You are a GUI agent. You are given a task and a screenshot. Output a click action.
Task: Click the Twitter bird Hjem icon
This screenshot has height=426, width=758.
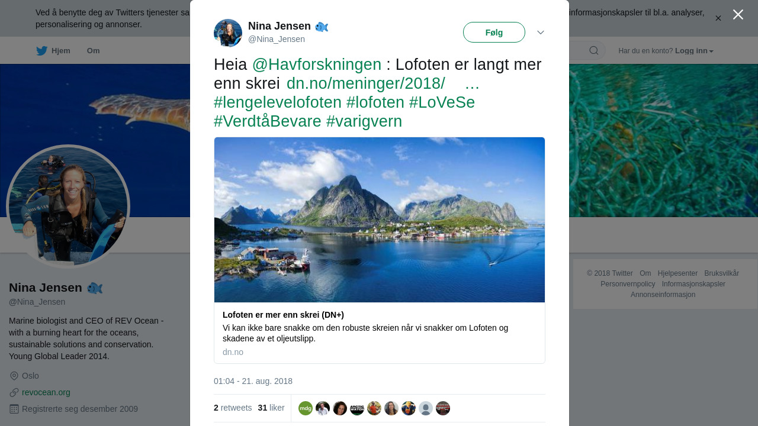click(42, 51)
